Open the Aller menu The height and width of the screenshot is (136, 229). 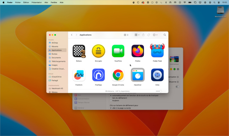[46, 2]
